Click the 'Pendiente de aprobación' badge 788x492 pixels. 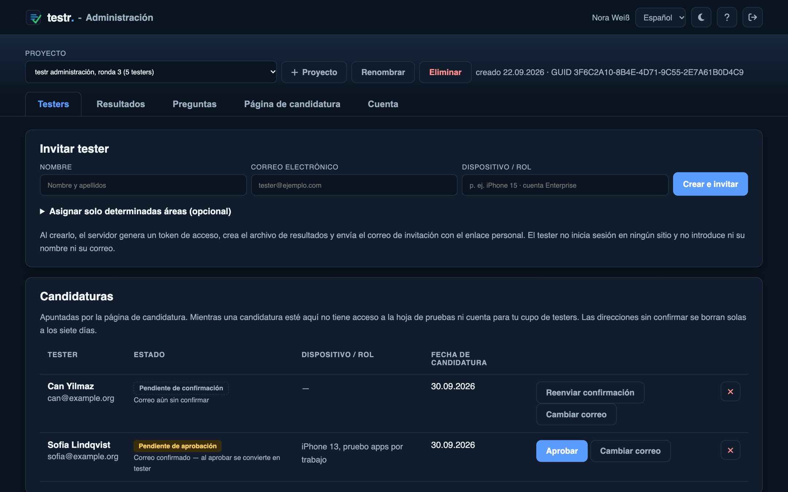click(178, 446)
